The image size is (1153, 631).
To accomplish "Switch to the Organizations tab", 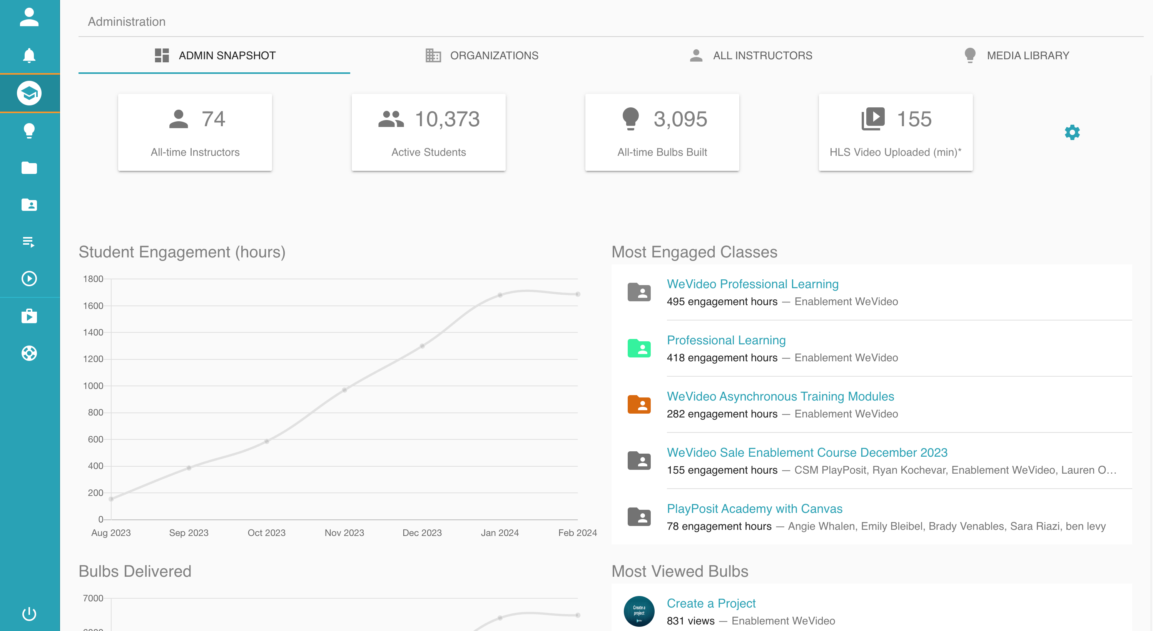I will point(481,55).
